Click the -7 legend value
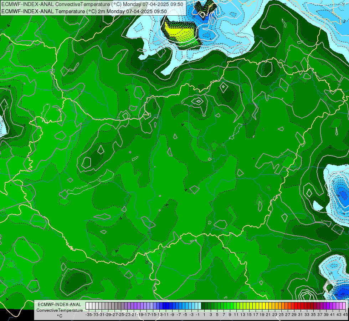The height and width of the screenshot is (321, 349). point(179,315)
